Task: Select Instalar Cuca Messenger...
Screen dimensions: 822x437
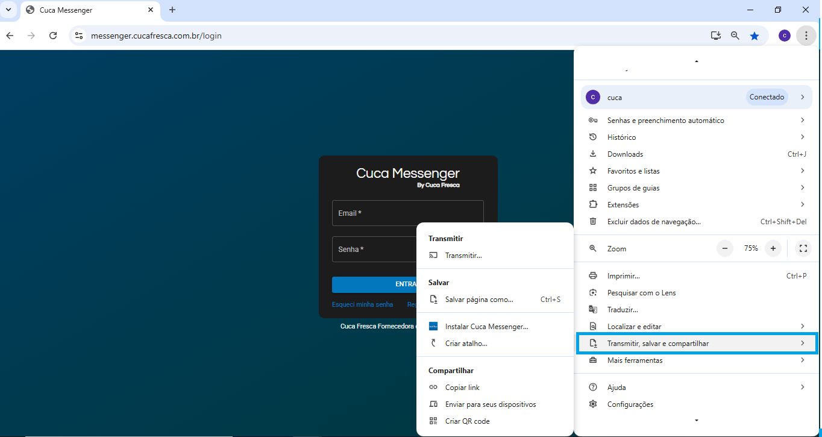Action: coord(495,327)
